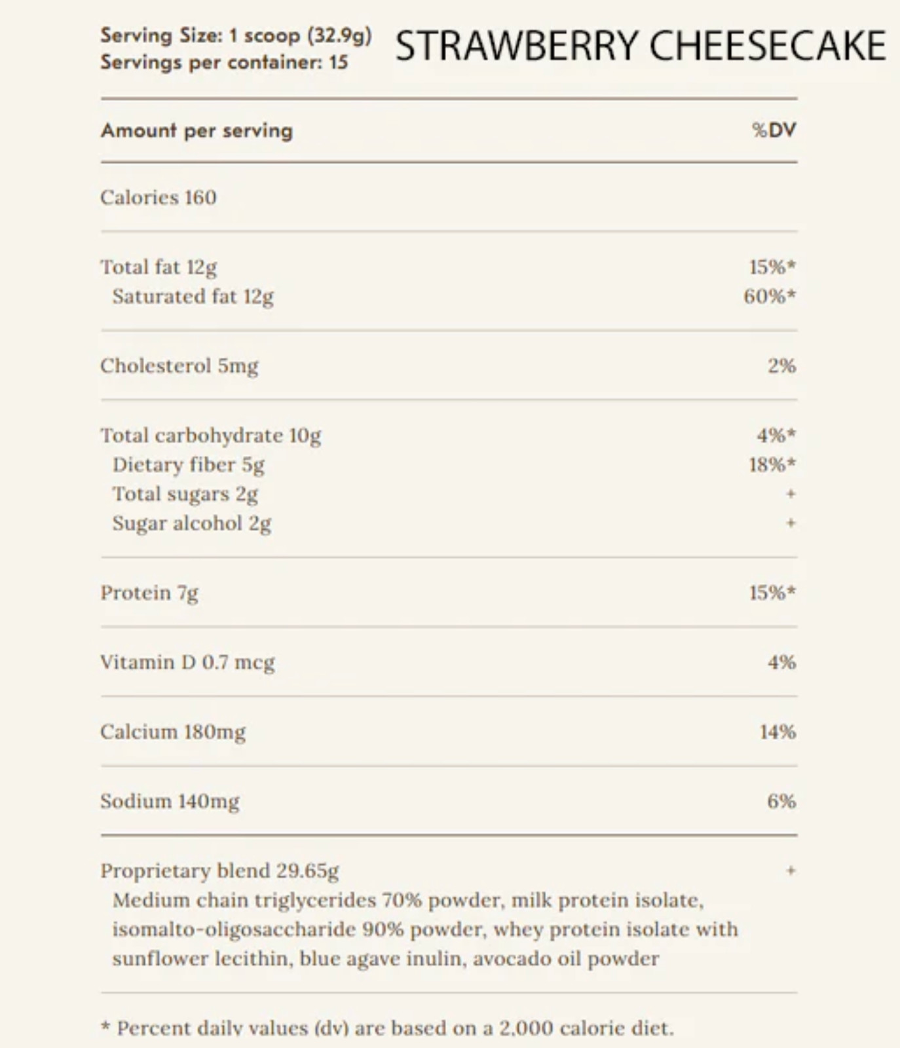Select the Cholesterol 5mg row
Screen dimensions: 900x1048
coord(449,365)
